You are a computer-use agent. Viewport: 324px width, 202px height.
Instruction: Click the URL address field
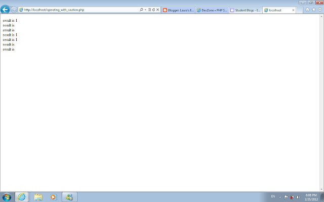(x=80, y=10)
